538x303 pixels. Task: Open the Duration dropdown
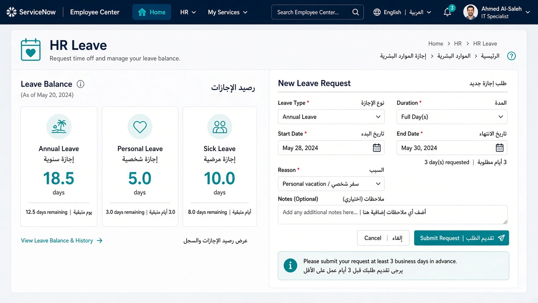point(452,117)
